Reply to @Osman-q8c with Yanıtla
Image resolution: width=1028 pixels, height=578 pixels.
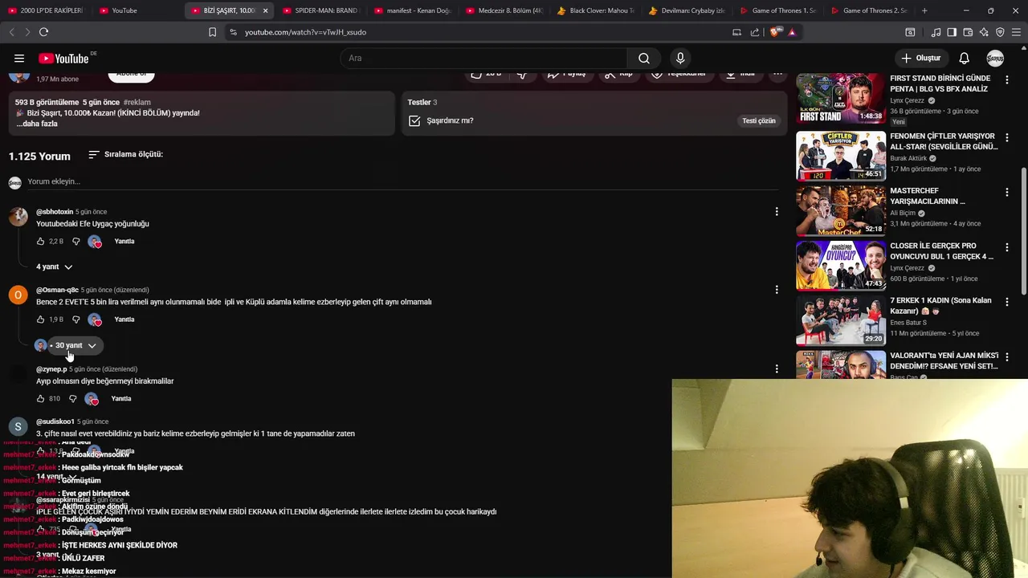click(124, 320)
